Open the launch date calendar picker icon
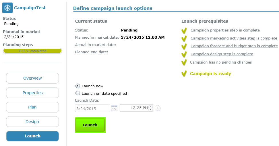The width and height of the screenshot is (279, 146). coord(114,108)
